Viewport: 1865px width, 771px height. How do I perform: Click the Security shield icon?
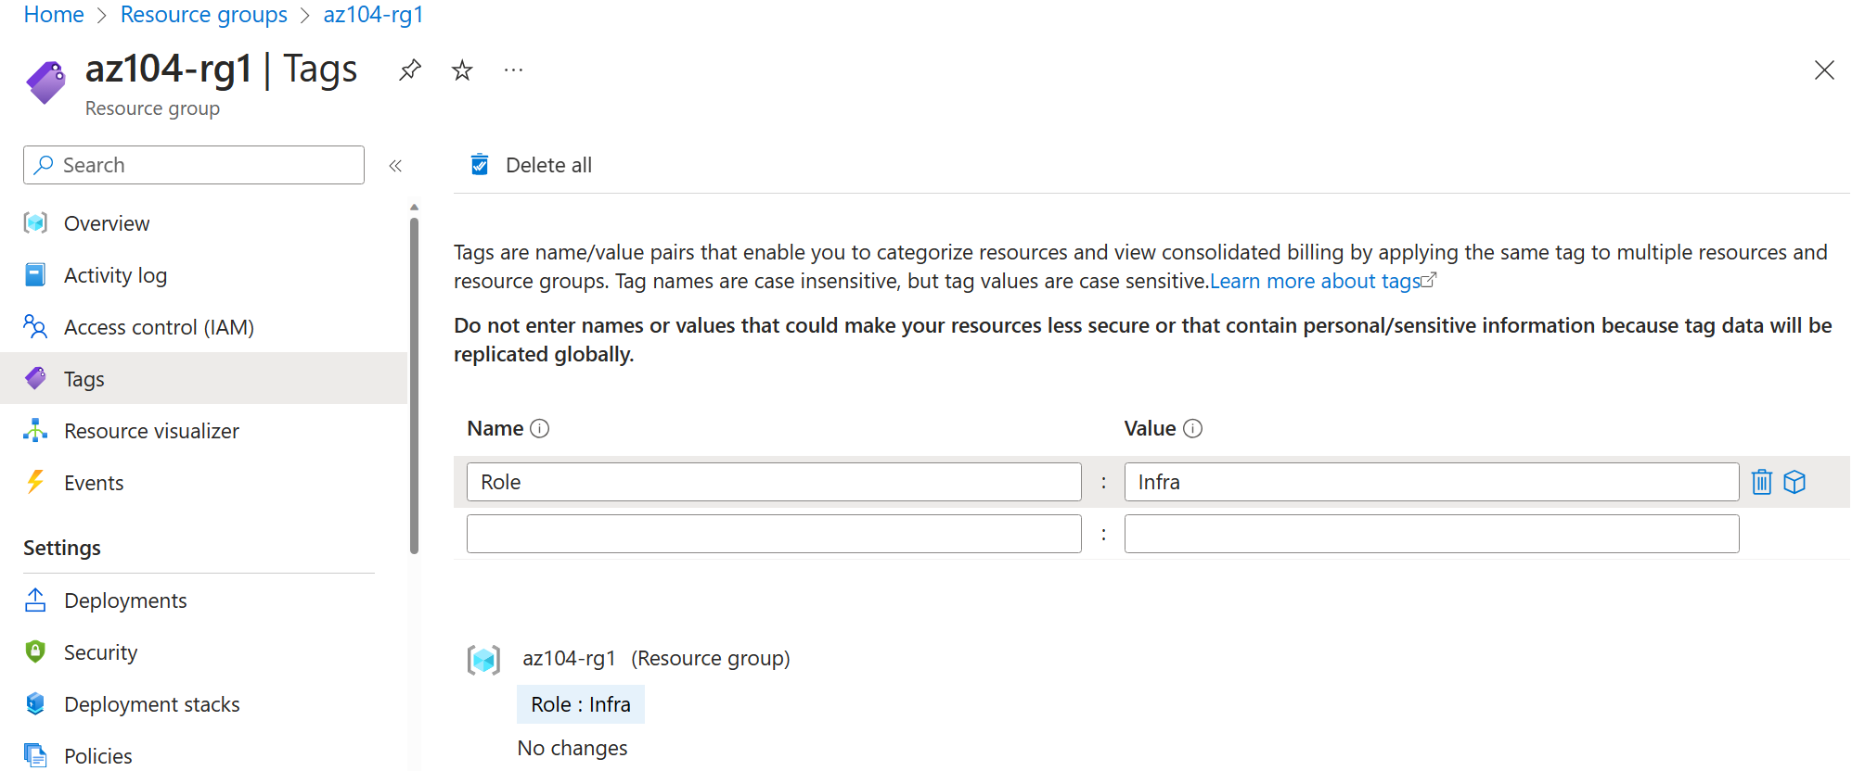(35, 651)
